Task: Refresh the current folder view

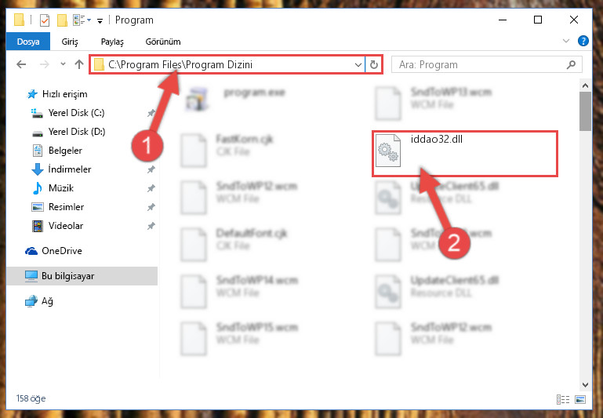Action: coord(374,64)
